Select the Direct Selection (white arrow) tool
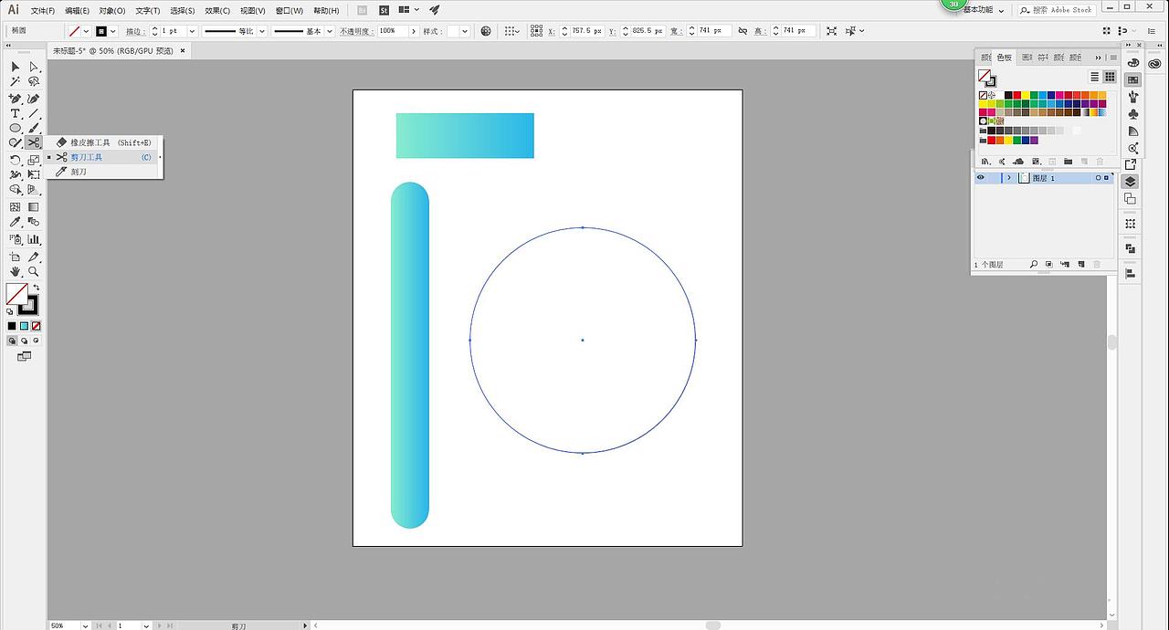 coord(34,67)
